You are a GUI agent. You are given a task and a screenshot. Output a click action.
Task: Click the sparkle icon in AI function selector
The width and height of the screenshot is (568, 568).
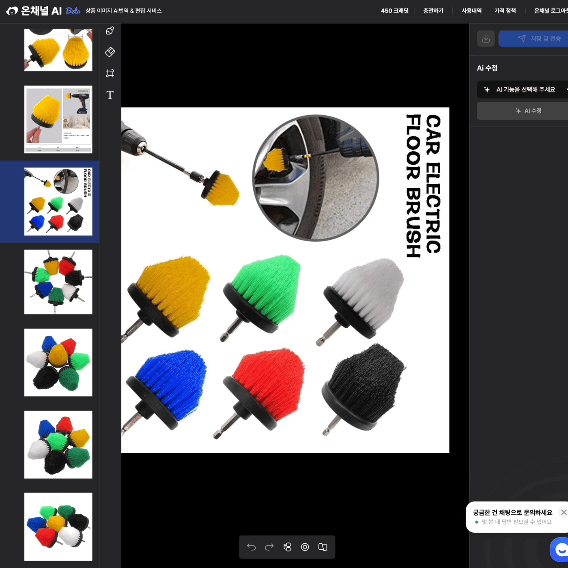[487, 90]
